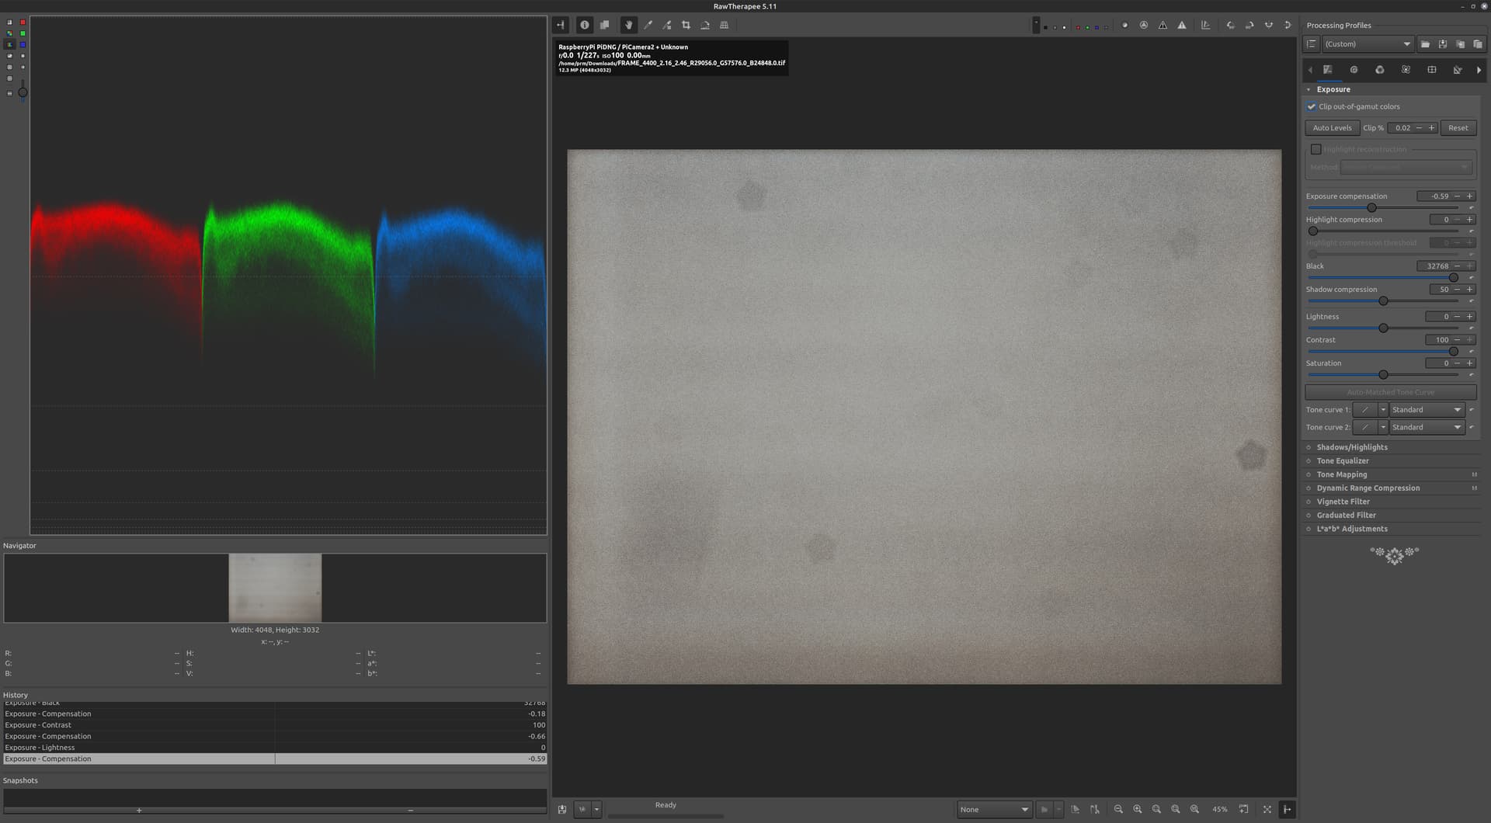Rotate the image left

click(x=1231, y=25)
